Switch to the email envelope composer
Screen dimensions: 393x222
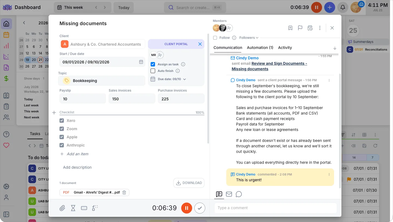click(229, 194)
